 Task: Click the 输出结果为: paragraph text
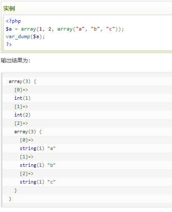15,60
